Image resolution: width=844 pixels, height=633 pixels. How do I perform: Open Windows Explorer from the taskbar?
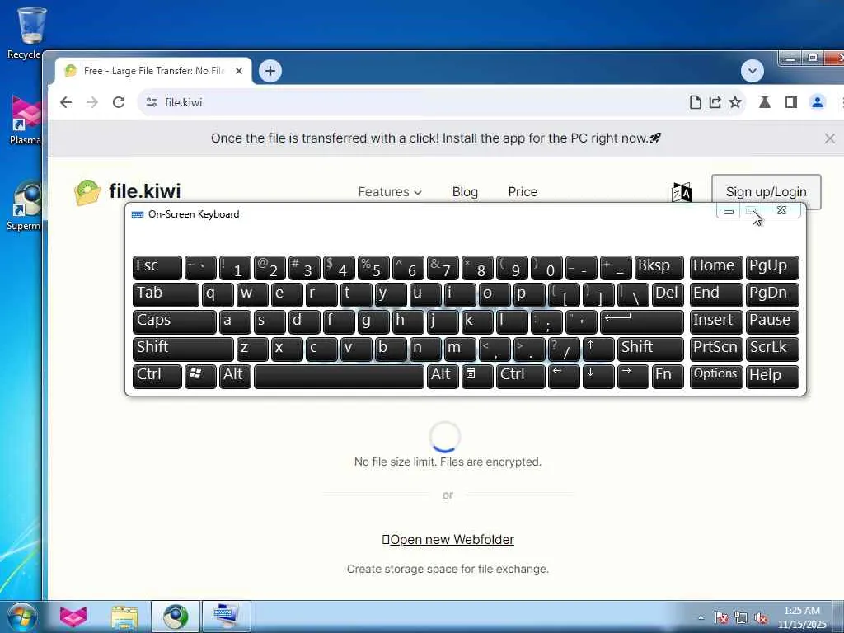pyautogui.click(x=124, y=617)
